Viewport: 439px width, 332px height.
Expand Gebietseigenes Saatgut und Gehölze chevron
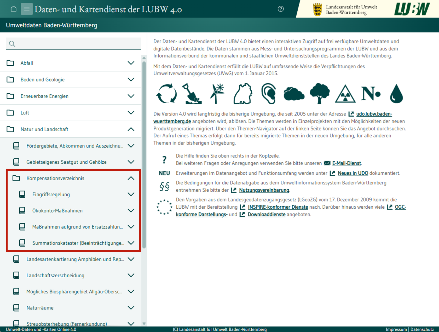(x=131, y=162)
